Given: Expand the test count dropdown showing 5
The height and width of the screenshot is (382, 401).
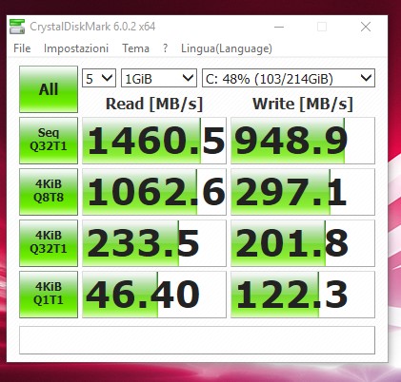Looking at the screenshot, I should click(x=99, y=78).
